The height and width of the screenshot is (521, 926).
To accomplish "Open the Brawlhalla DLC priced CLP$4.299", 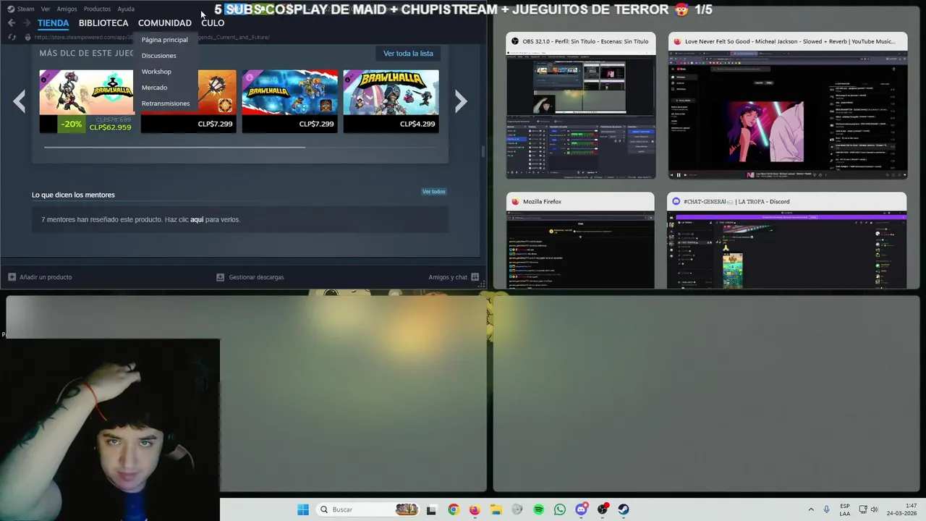I will click(x=391, y=101).
